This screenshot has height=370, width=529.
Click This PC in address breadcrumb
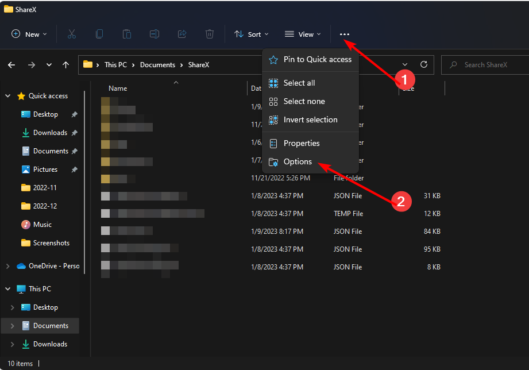(115, 65)
